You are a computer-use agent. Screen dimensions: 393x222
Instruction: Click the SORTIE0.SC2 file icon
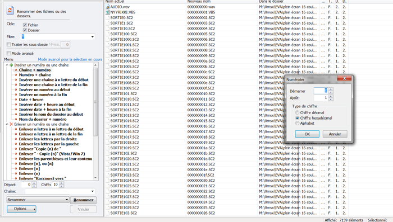pos(108,18)
